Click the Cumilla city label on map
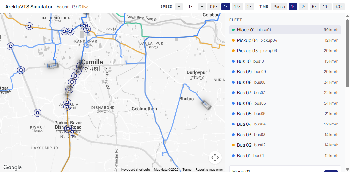This screenshot has height=172, width=350. (x=92, y=62)
